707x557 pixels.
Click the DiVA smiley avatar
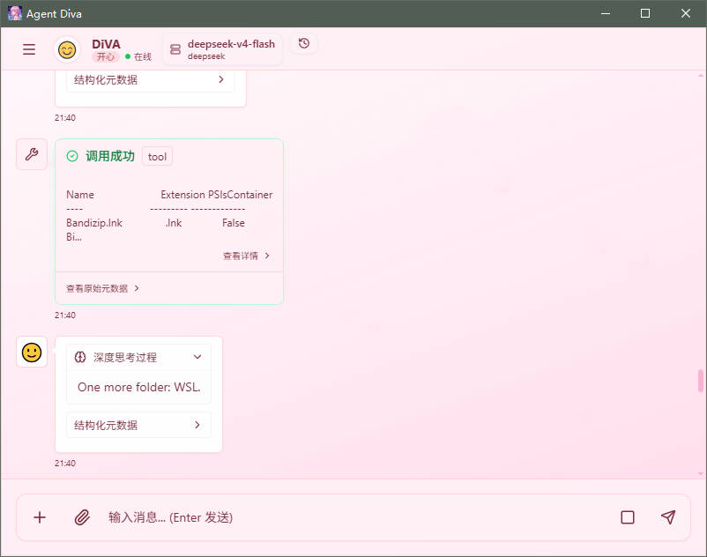pyautogui.click(x=67, y=49)
